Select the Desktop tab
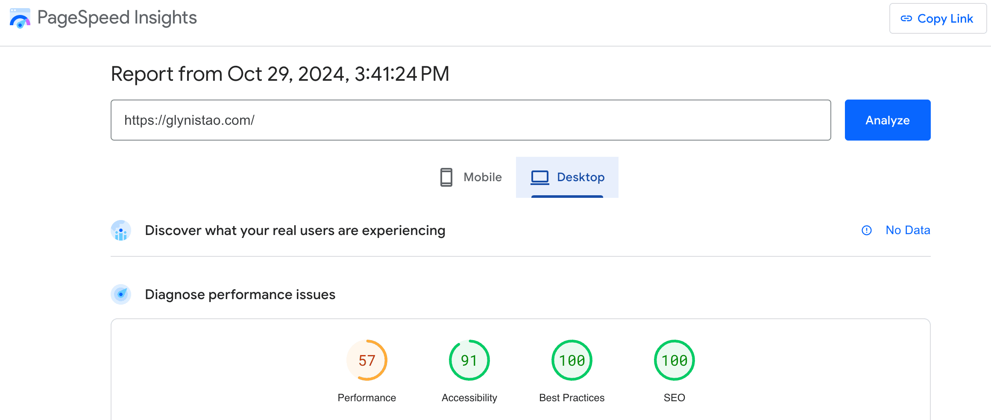Image resolution: width=991 pixels, height=420 pixels. pos(567,177)
